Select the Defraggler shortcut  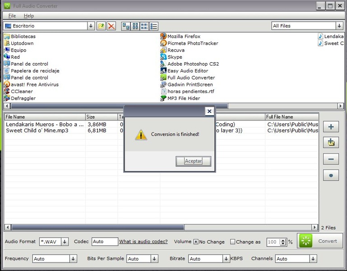[x=20, y=98]
